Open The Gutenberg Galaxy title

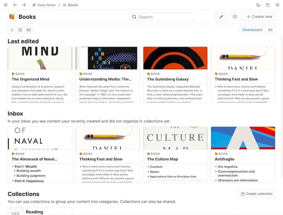tap(168, 79)
